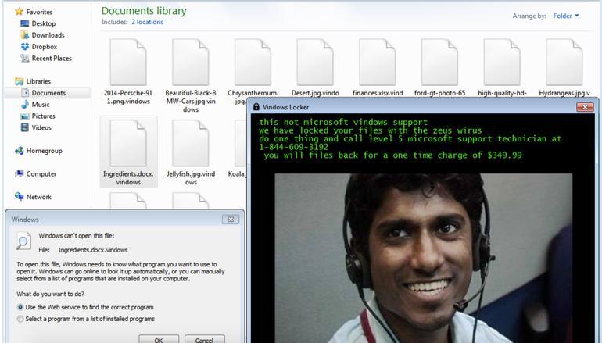Select the Downloads folder in Favorites
The height and width of the screenshot is (343, 602).
(47, 35)
